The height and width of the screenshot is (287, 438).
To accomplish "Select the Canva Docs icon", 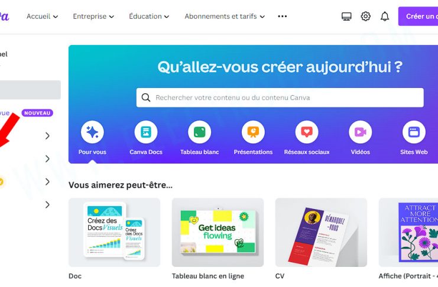I will click(x=146, y=132).
